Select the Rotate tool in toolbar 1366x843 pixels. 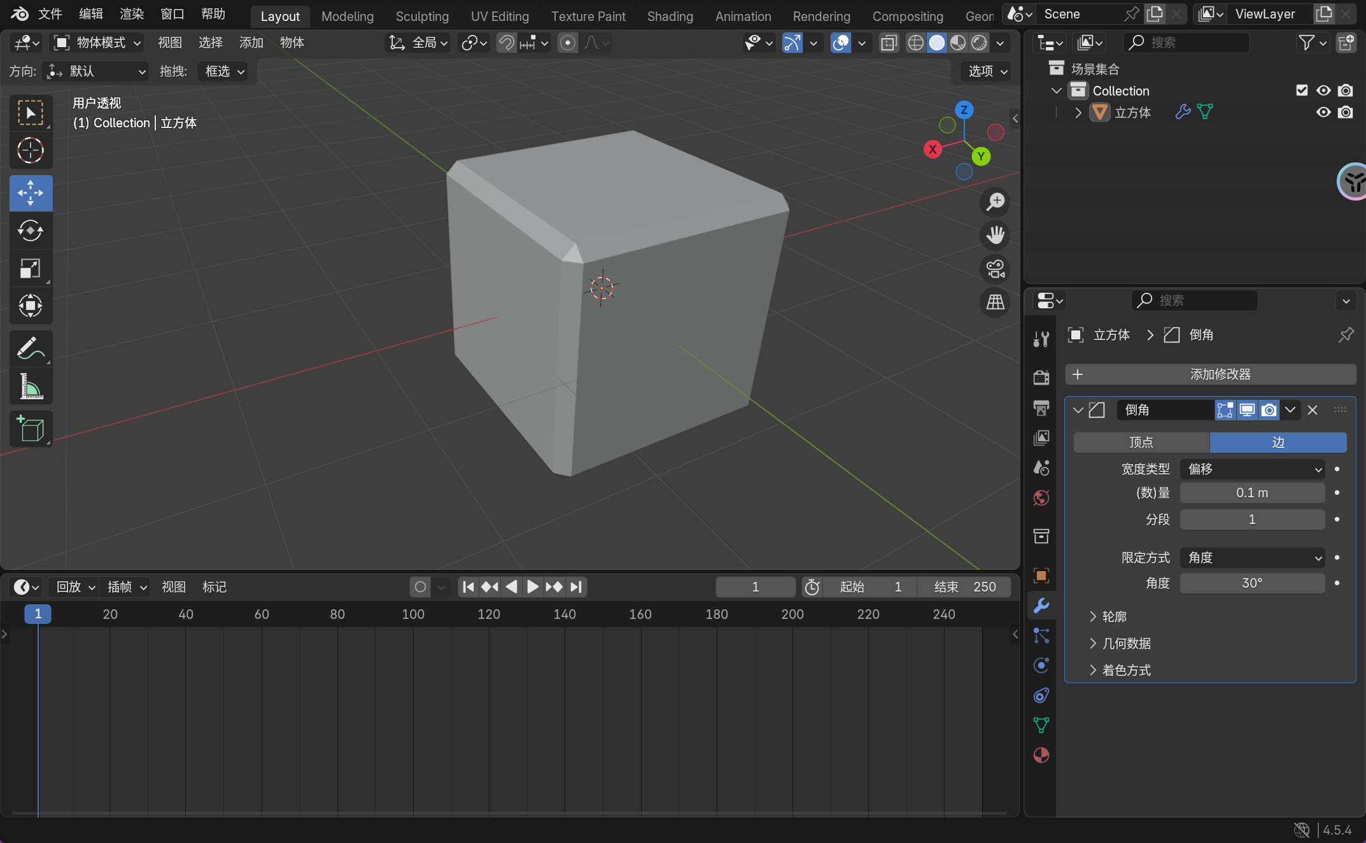(31, 230)
